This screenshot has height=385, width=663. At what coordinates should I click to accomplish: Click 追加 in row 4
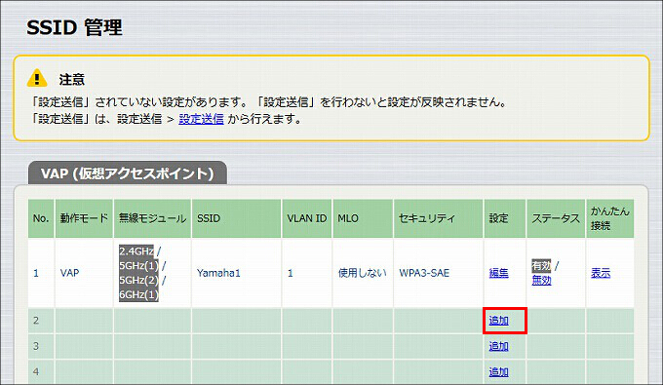pyautogui.click(x=499, y=372)
